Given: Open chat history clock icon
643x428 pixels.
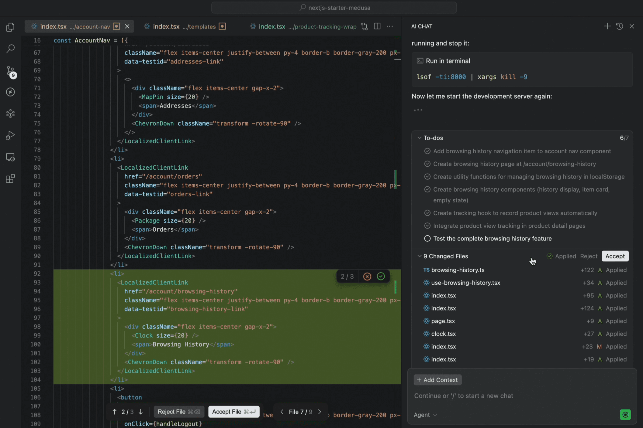Looking at the screenshot, I should pos(619,26).
